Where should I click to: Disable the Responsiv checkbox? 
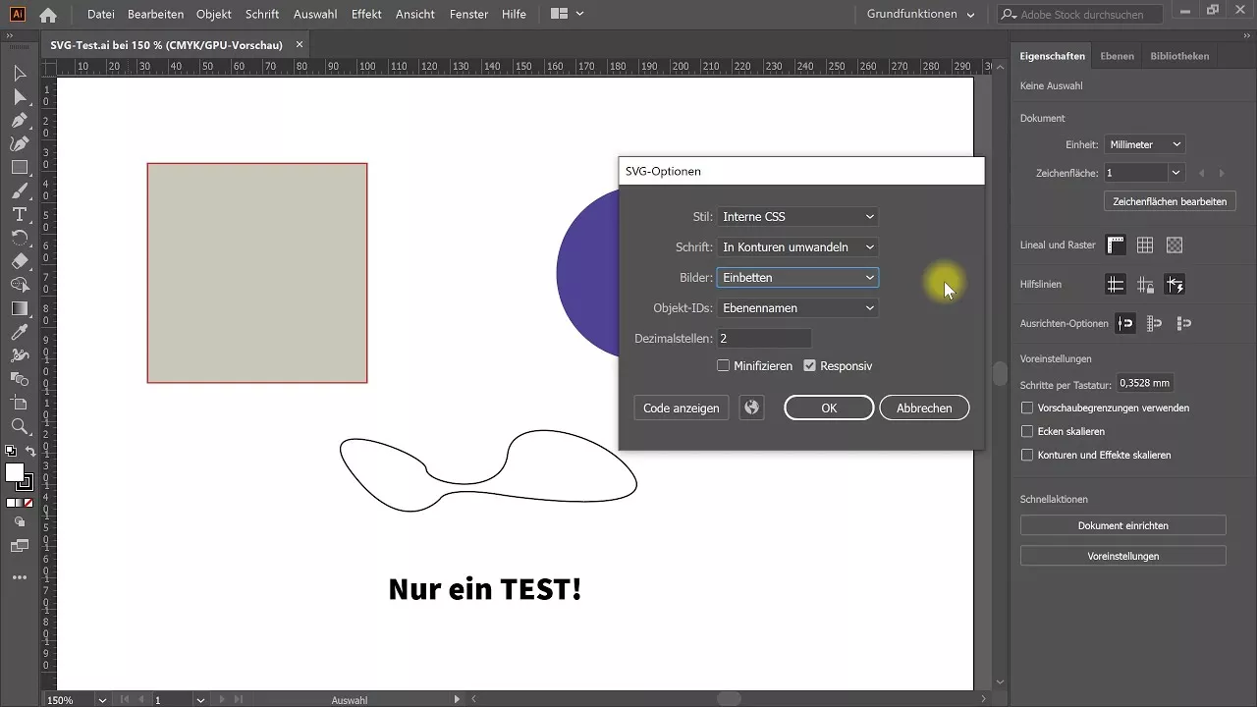coord(810,365)
